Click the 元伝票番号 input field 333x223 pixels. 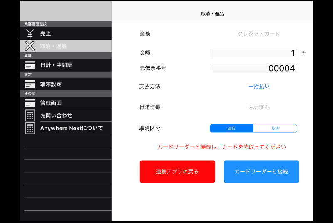point(253,68)
